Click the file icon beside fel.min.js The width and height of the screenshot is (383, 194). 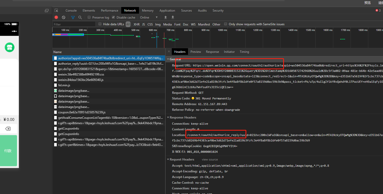[x=55, y=85]
